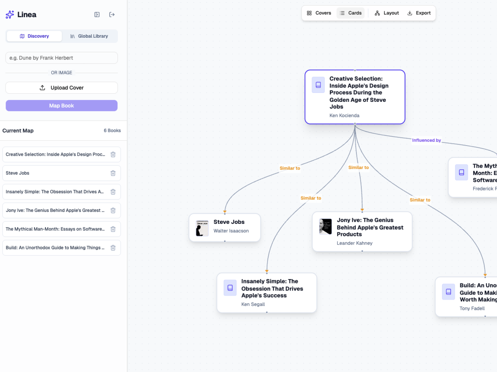The width and height of the screenshot is (497, 372).
Task: Select Insanely Simple in Current Map list
Action: click(62, 192)
